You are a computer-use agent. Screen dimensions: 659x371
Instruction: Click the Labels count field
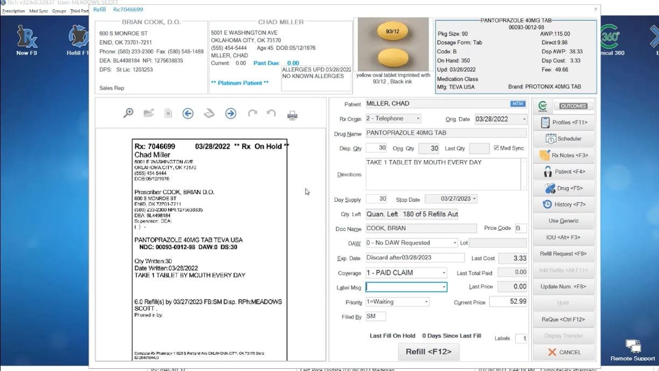[x=521, y=339]
